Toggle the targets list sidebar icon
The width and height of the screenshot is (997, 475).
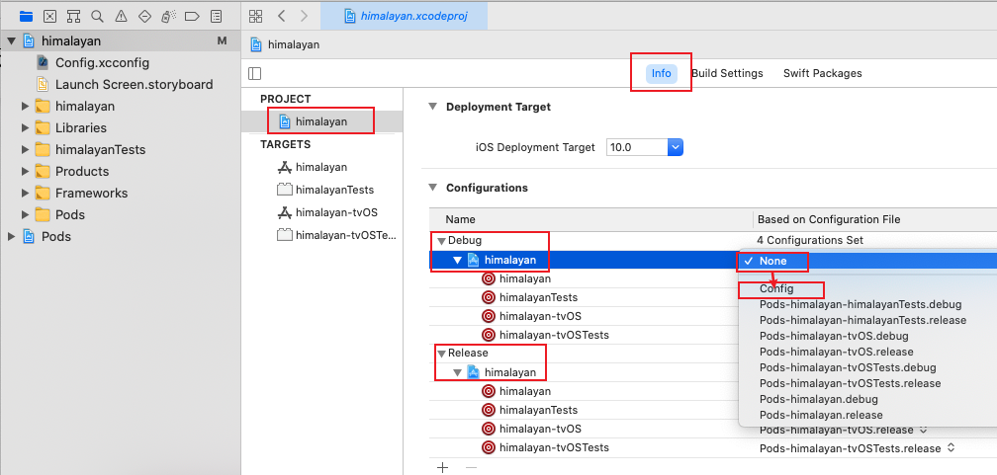[x=255, y=74]
